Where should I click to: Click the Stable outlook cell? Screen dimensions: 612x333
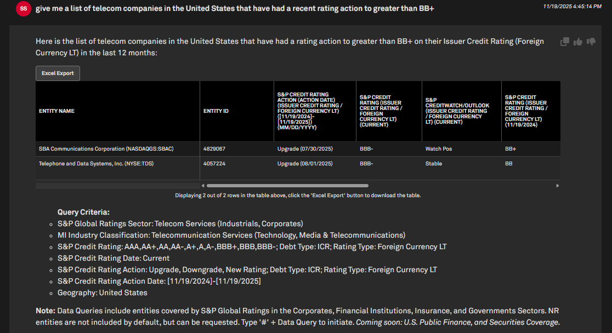coord(434,164)
